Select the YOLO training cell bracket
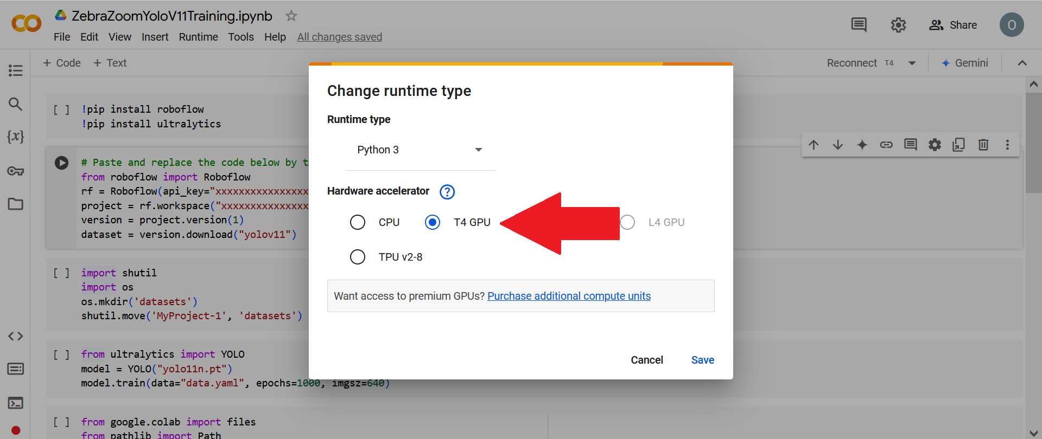This screenshot has width=1042, height=439. [61, 354]
